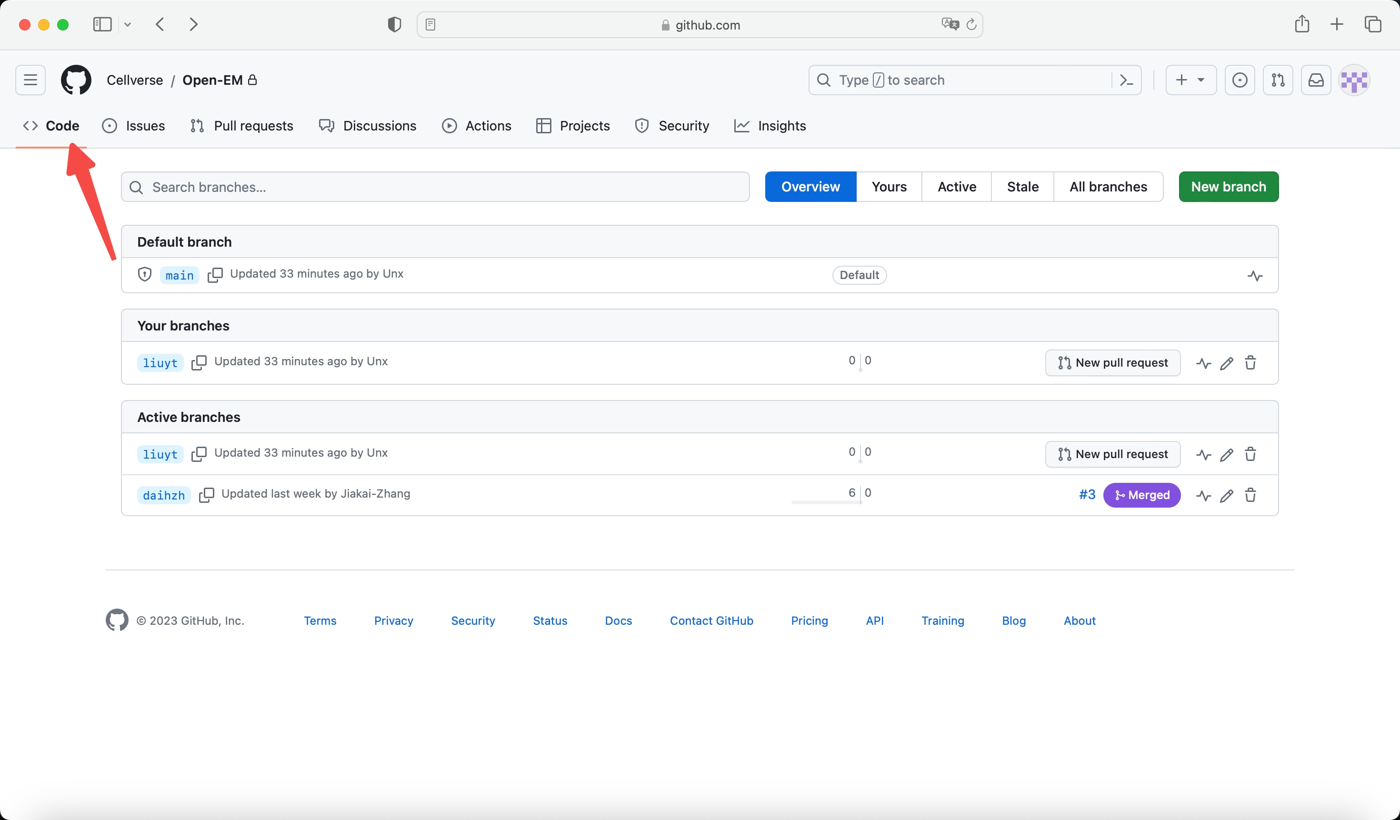1400x820 pixels.
Task: Go forward in Safari
Action: tap(193, 24)
